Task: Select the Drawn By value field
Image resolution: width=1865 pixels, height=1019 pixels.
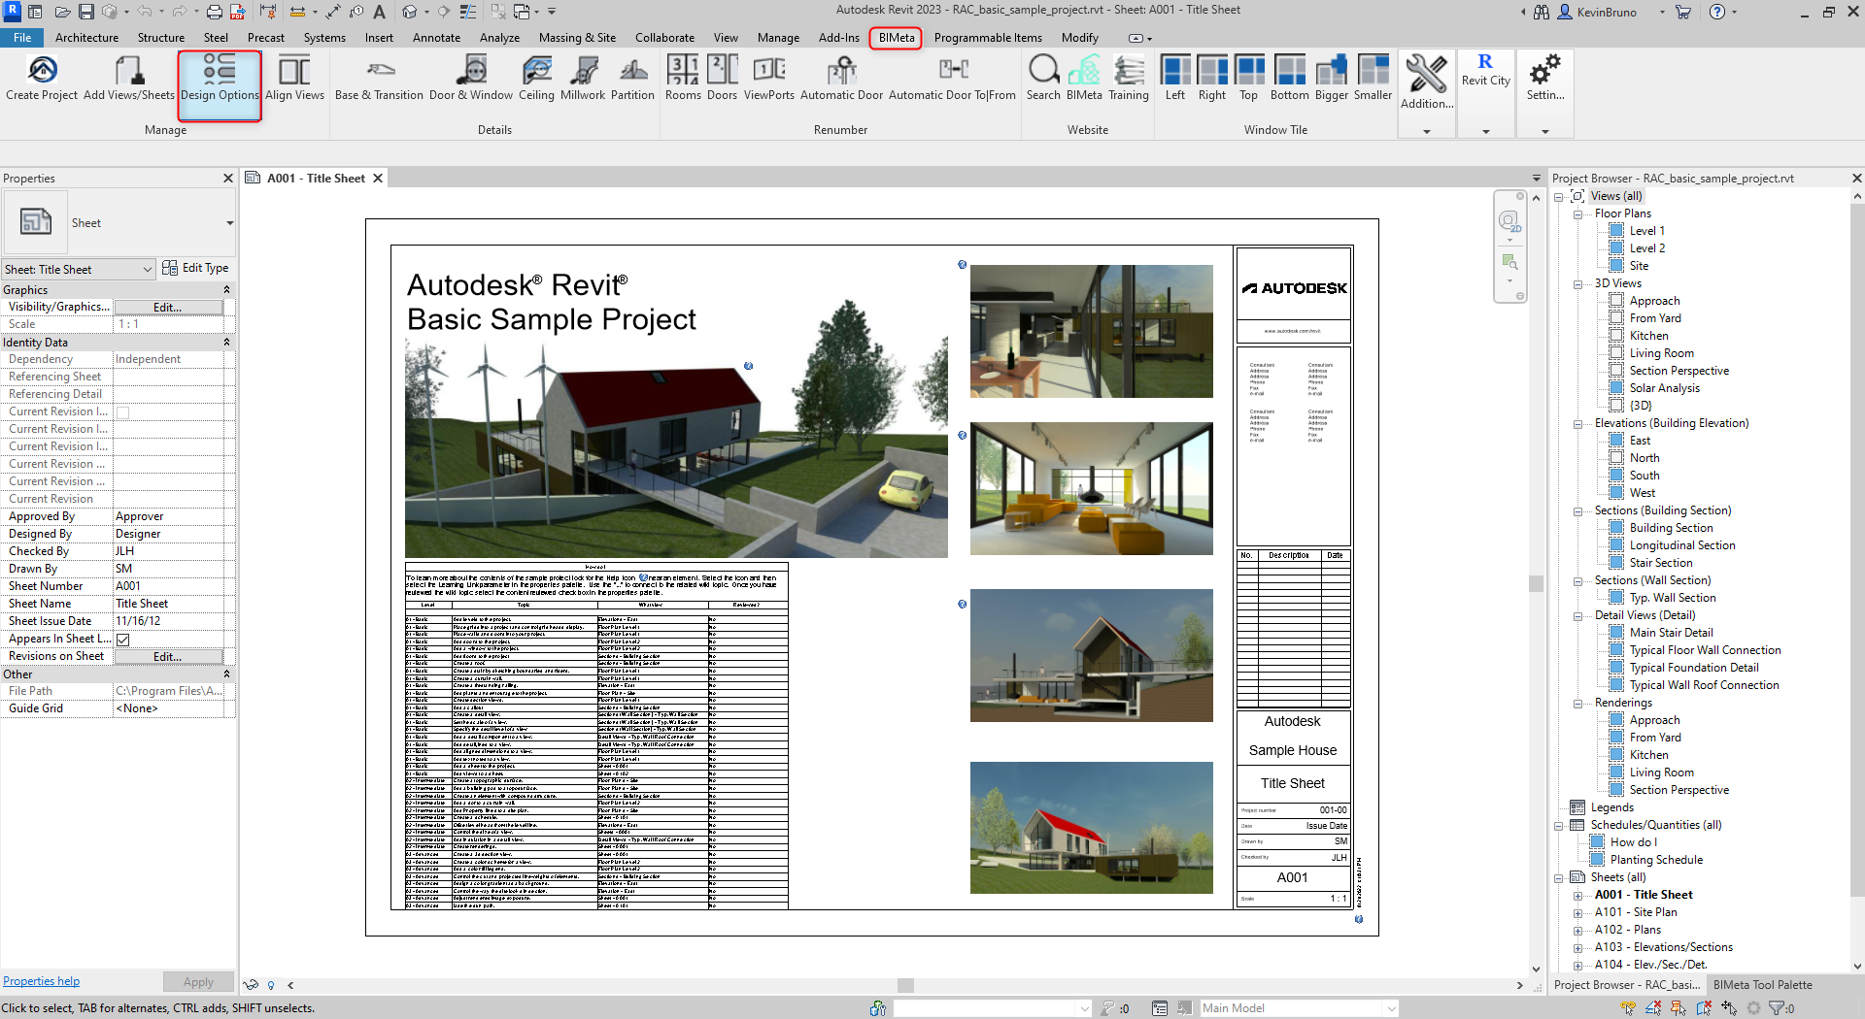Action: point(169,569)
